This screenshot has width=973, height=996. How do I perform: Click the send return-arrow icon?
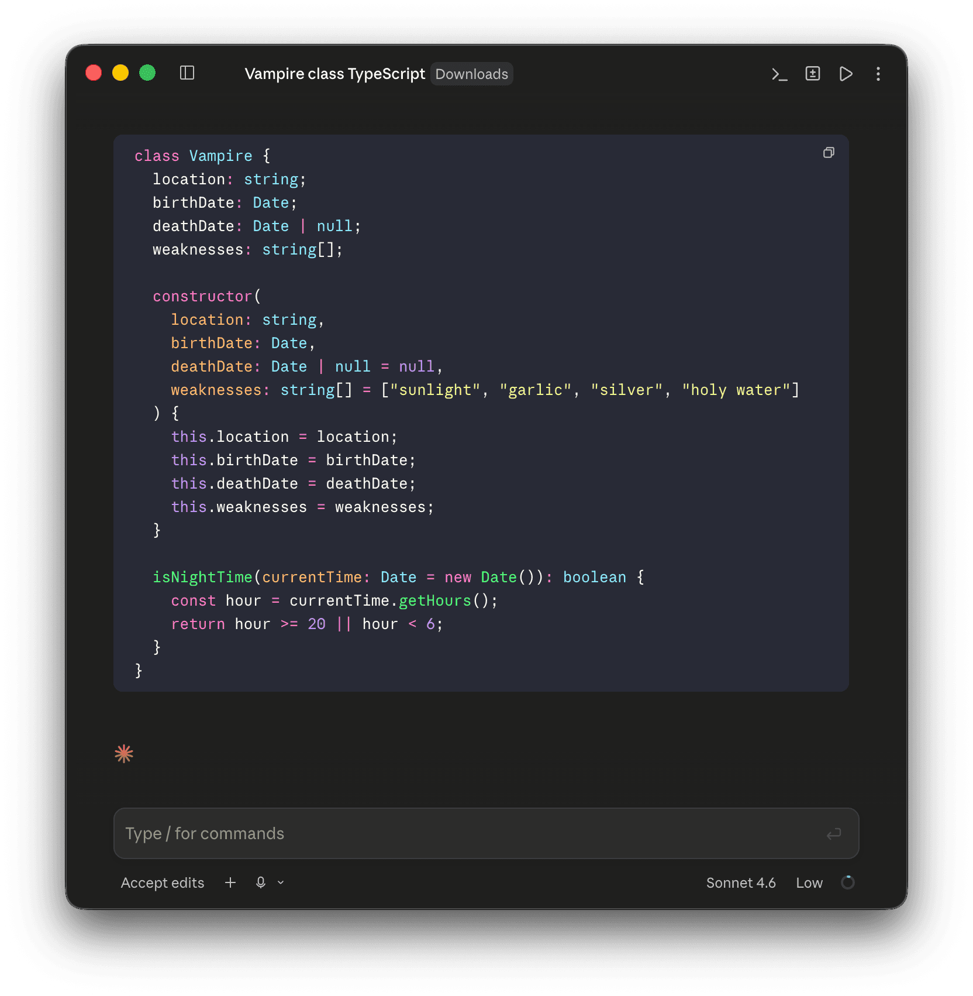[x=834, y=833]
